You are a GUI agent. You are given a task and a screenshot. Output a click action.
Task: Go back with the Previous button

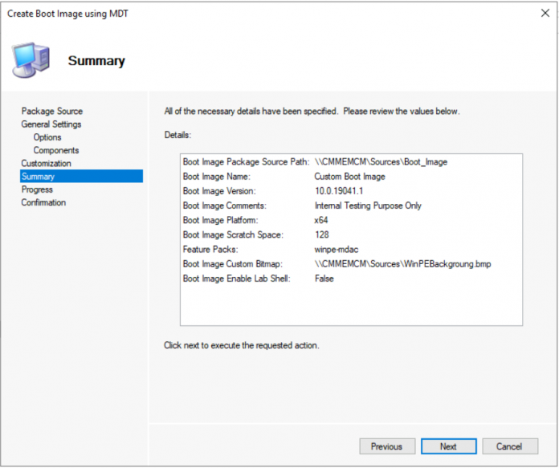pyautogui.click(x=386, y=446)
